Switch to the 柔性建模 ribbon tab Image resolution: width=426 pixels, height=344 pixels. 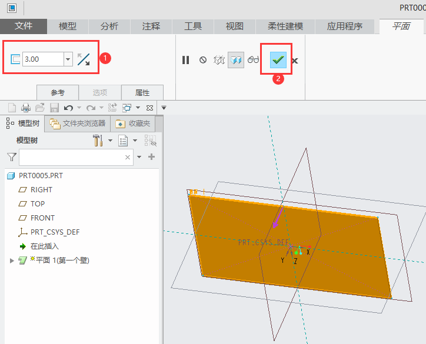[285, 26]
